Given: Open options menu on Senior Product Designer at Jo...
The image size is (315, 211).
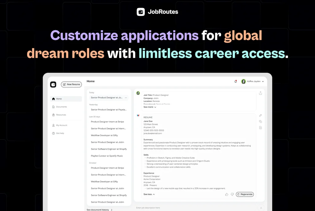Looking at the screenshot, I should pos(126,97).
